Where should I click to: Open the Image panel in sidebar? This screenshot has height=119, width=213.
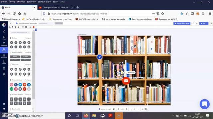(4, 38)
